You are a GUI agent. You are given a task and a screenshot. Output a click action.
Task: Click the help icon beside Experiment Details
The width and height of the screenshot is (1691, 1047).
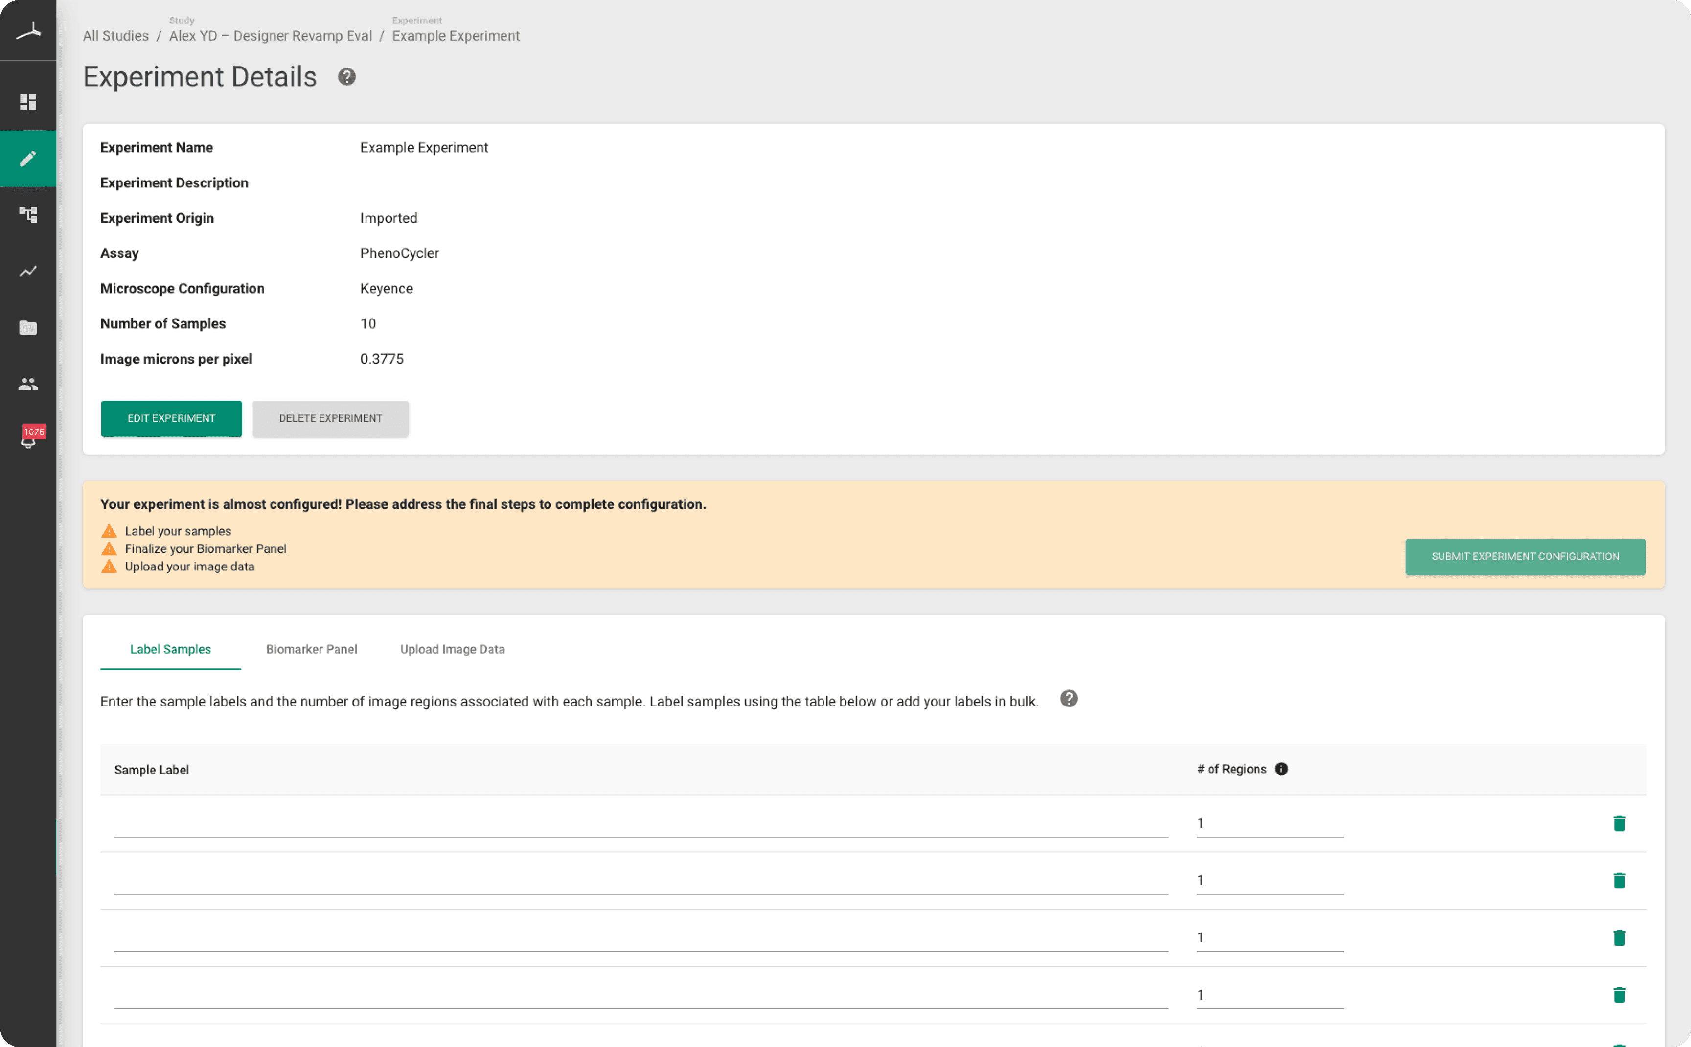pos(347,77)
